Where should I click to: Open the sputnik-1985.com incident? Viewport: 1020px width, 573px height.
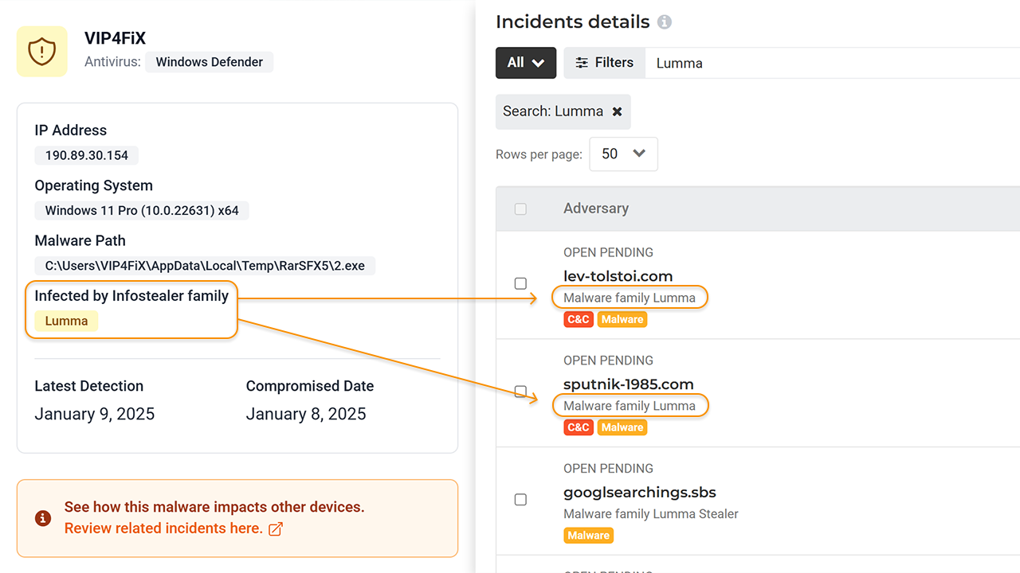[628, 384]
